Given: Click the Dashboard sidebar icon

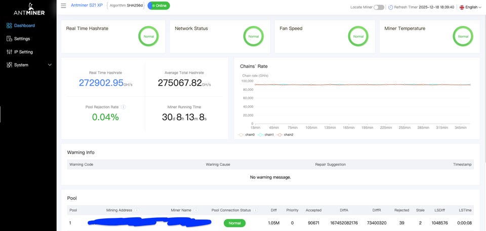Looking at the screenshot, I should (9, 26).
